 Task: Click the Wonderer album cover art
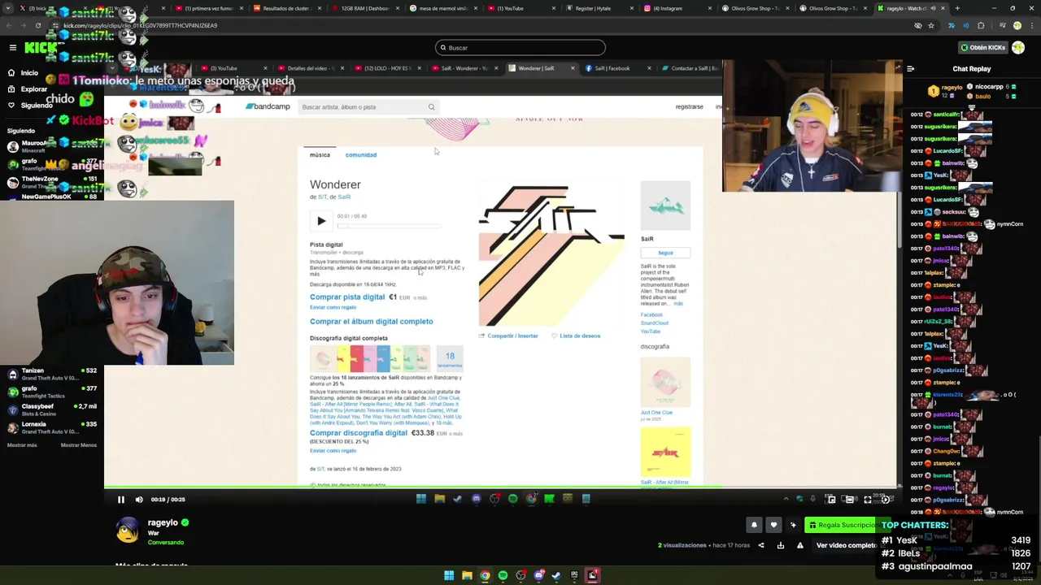[x=551, y=253]
